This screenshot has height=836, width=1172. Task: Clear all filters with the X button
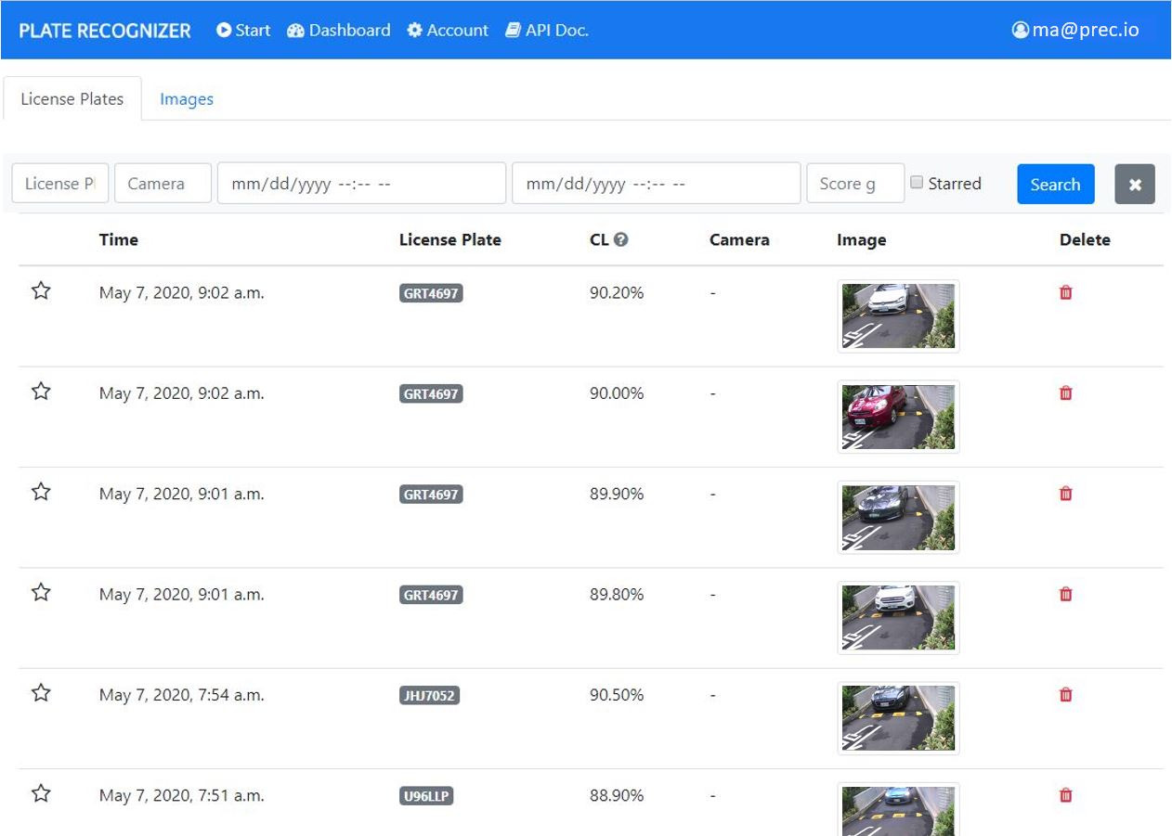click(x=1135, y=184)
